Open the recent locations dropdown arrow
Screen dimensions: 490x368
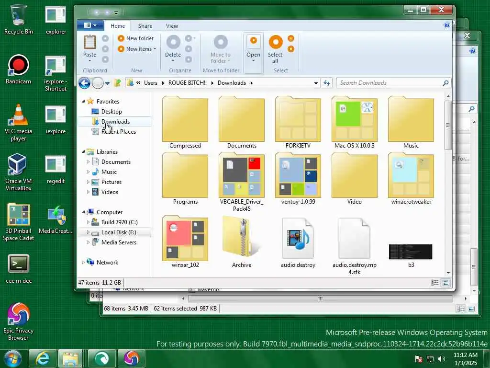[107, 83]
